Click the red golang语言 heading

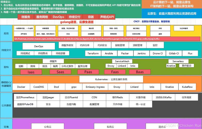coord(77,22)
